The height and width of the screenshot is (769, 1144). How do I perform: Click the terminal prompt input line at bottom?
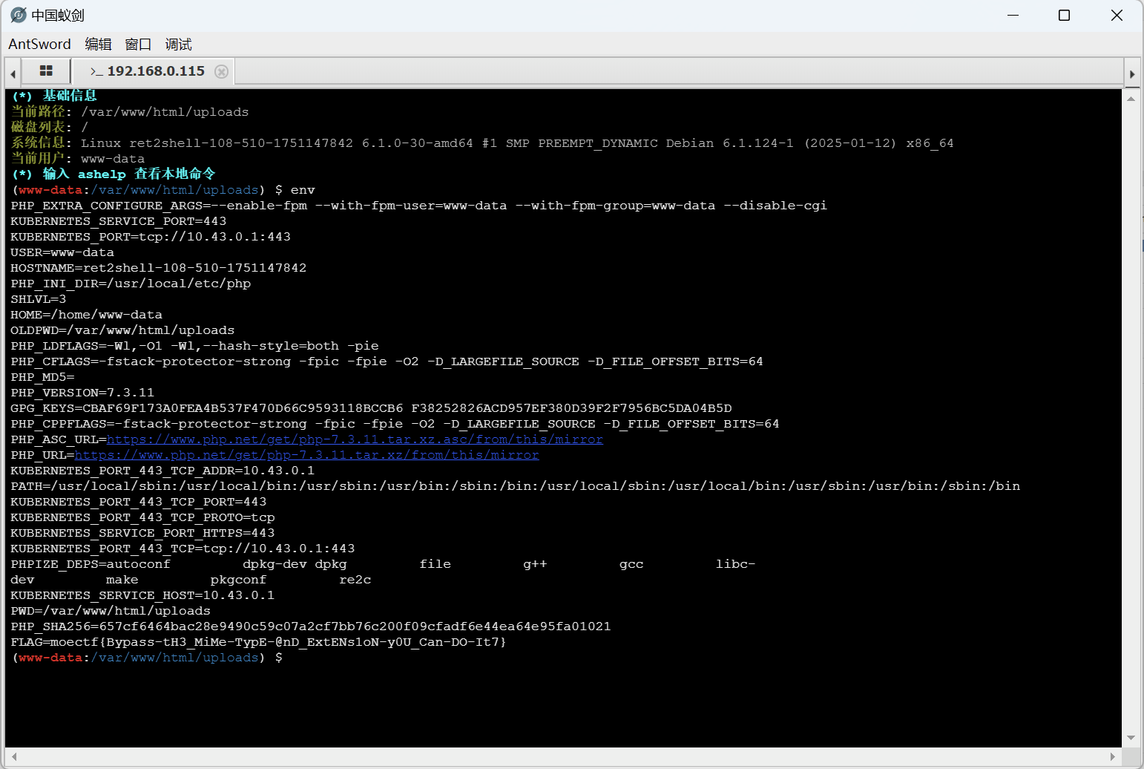pyautogui.click(x=147, y=658)
